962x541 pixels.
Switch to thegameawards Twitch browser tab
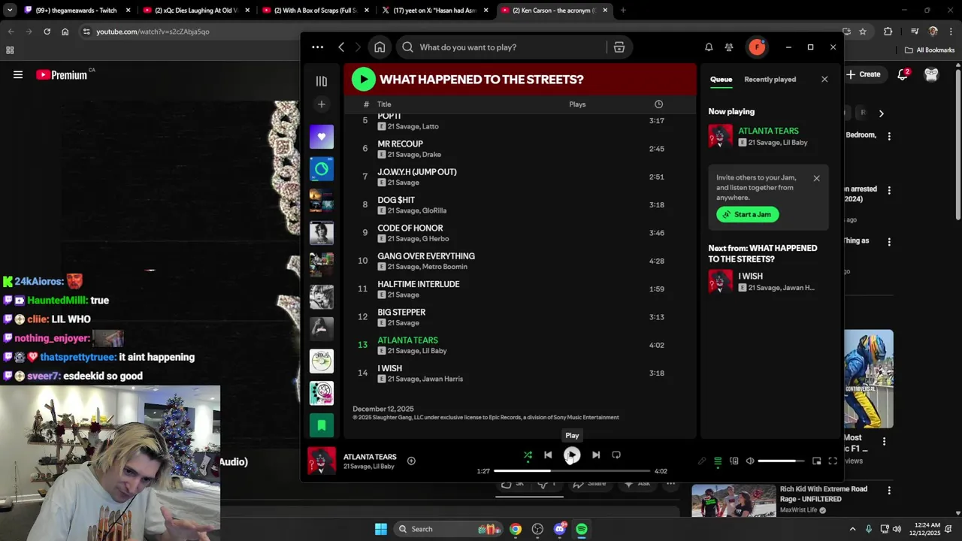(77, 11)
